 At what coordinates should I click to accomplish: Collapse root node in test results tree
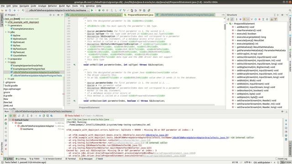(13, 123)
